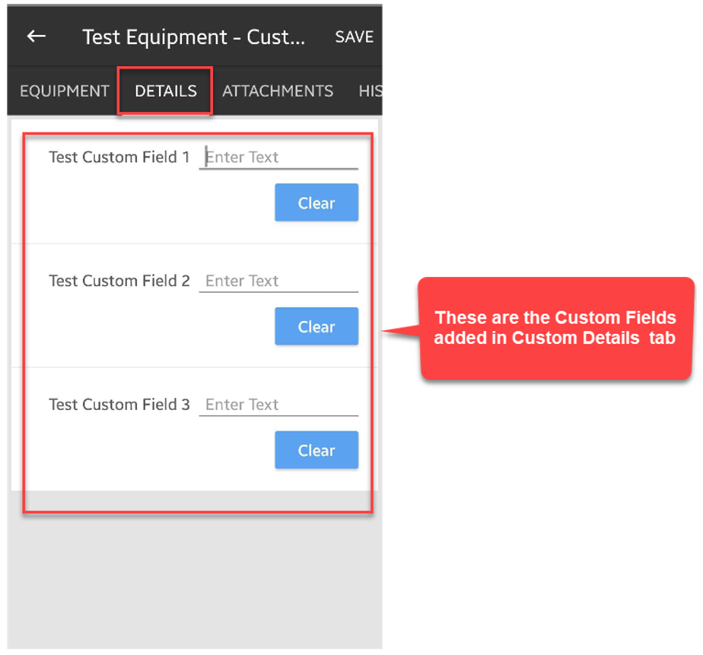Focus the Test Custom Field 1 input
This screenshot has height=655, width=703.
click(278, 157)
